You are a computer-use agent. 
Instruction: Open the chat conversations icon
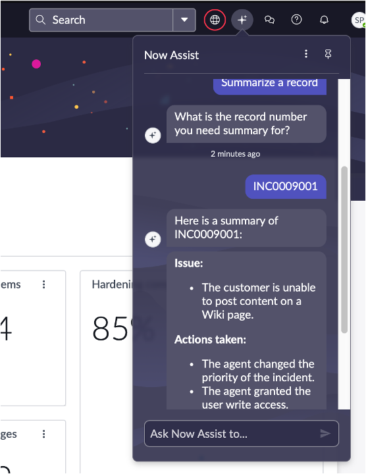click(x=269, y=20)
